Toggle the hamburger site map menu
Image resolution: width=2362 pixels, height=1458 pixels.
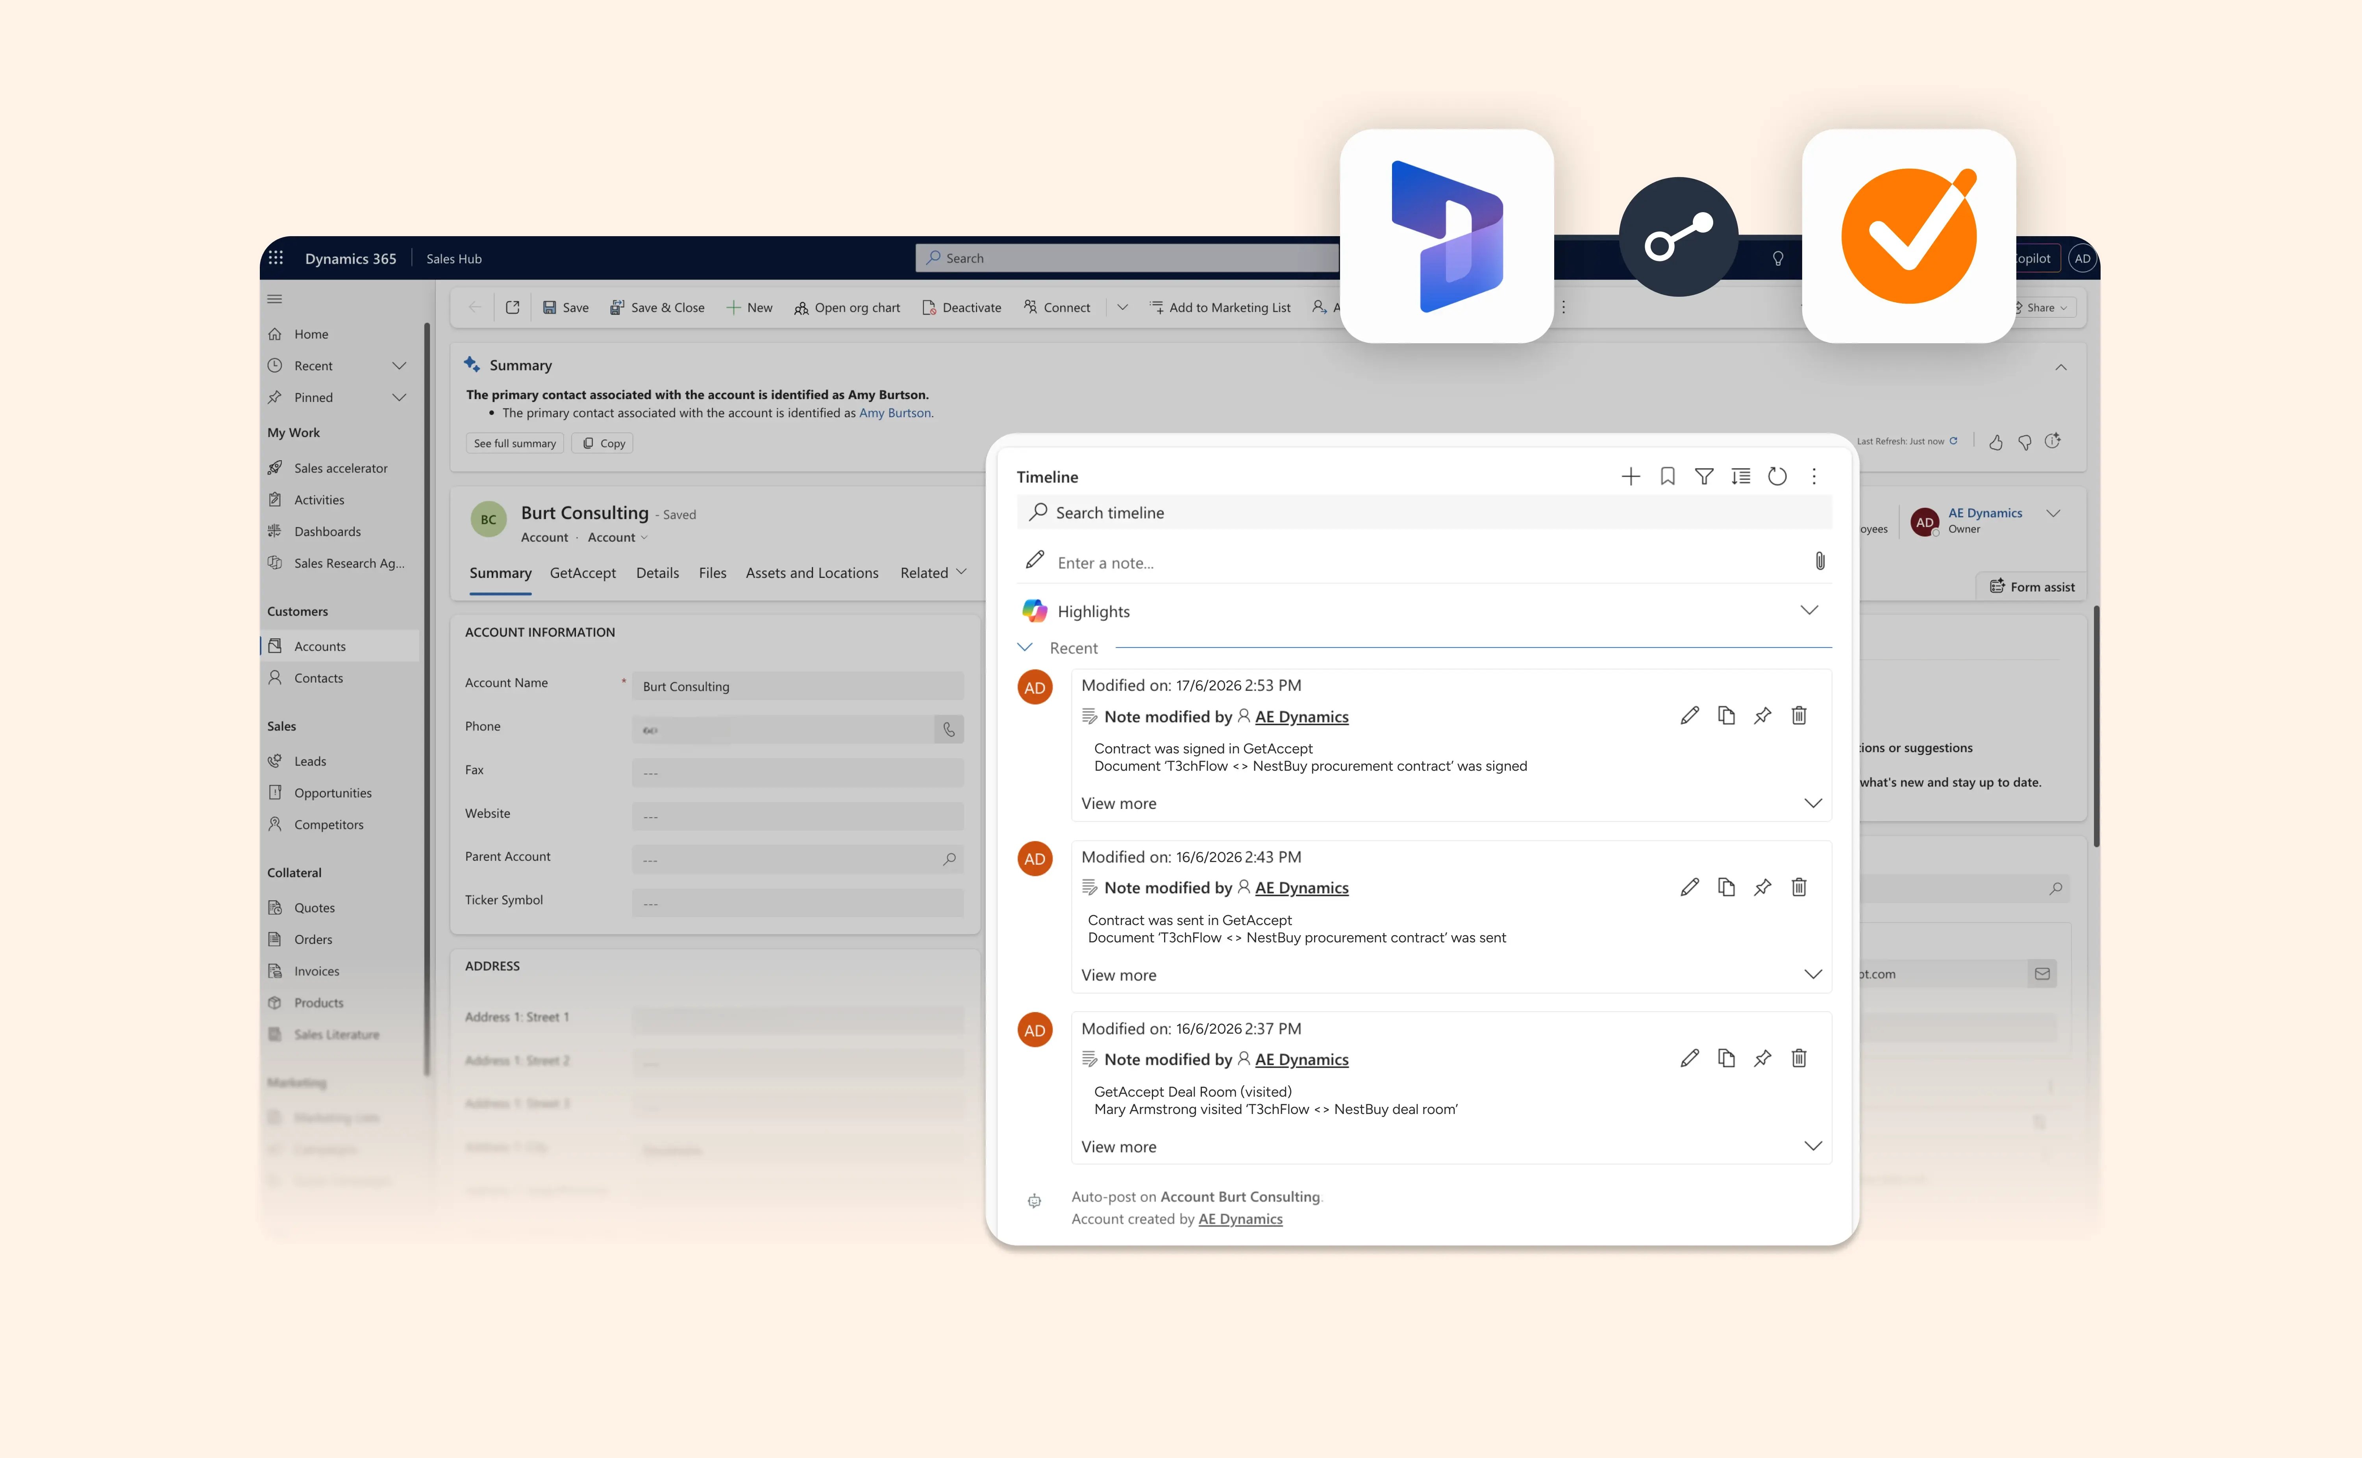275,299
